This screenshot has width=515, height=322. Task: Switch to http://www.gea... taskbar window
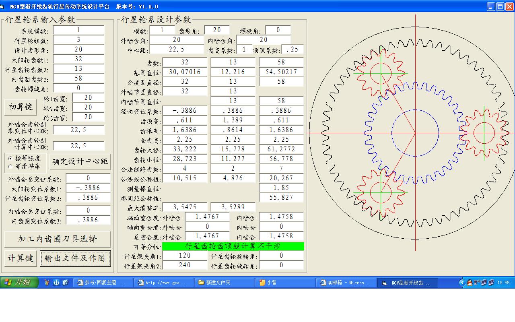point(163,283)
